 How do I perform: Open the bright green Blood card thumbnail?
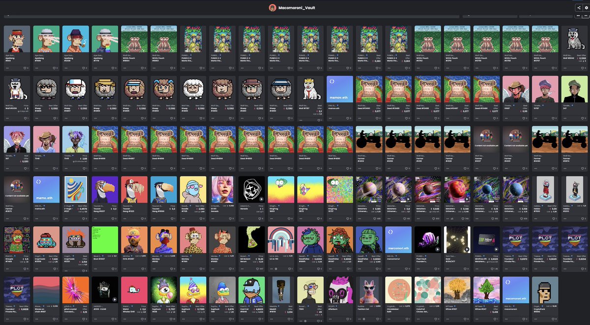[105, 239]
